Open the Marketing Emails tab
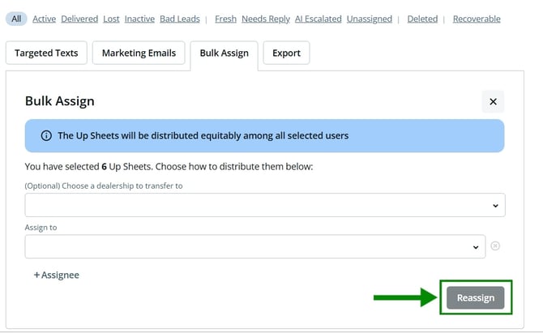This screenshot has height=333, width=543. 139,53
